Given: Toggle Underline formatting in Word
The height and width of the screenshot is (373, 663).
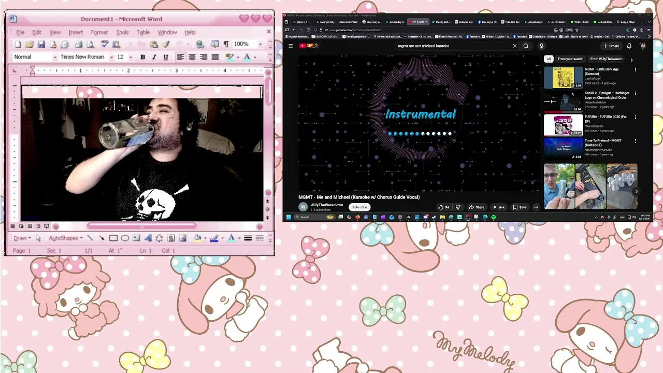Looking at the screenshot, I should point(166,57).
